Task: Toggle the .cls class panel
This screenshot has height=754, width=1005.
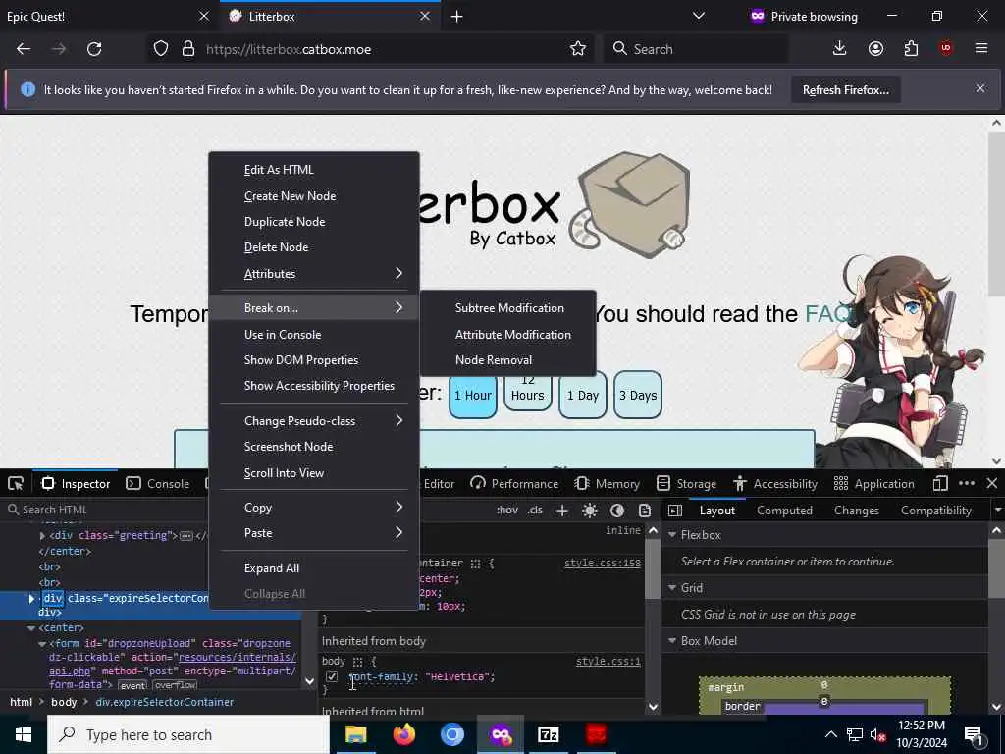Action: click(x=535, y=511)
